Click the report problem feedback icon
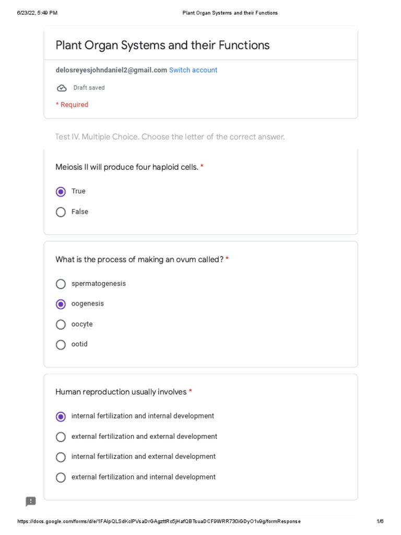 31,502
